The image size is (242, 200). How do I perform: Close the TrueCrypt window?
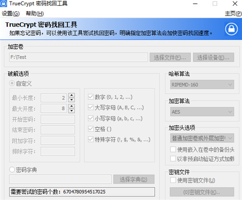tap(235, 3)
